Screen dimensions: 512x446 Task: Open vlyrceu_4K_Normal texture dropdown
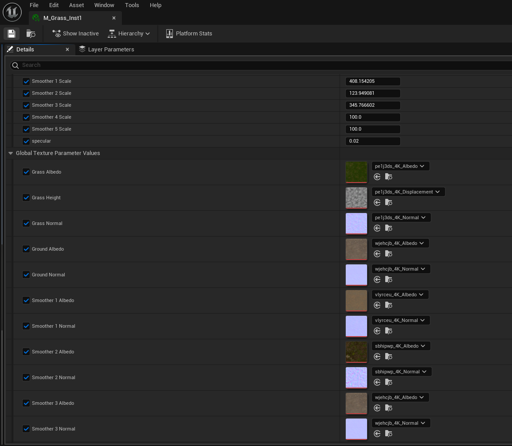(401, 320)
